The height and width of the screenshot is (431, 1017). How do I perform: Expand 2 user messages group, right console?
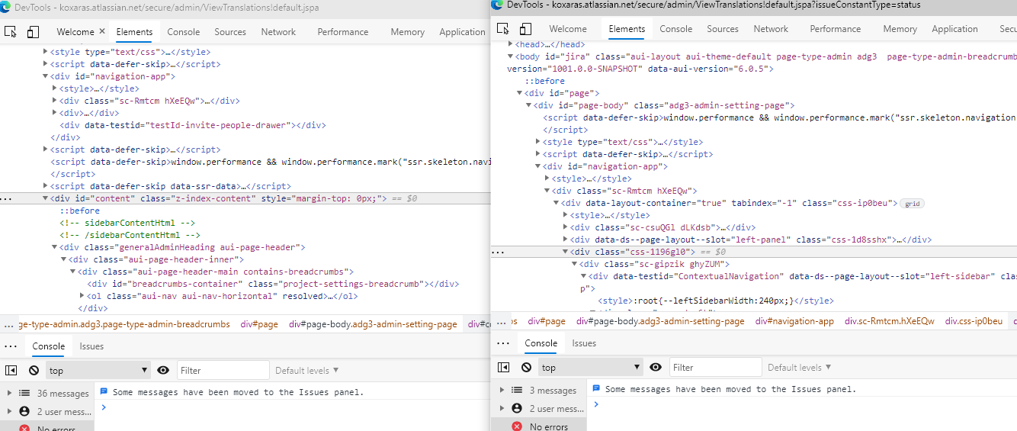click(x=502, y=408)
